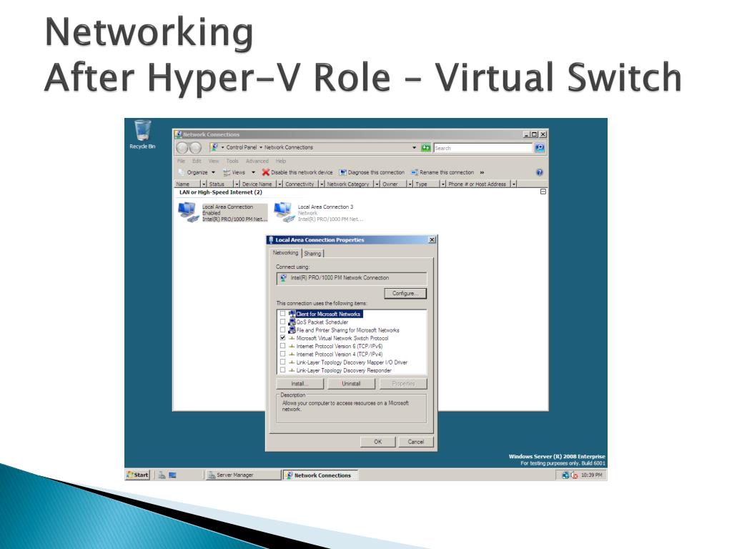Expand the address bar history dropdown
This screenshot has height=549, width=732.
(x=414, y=147)
